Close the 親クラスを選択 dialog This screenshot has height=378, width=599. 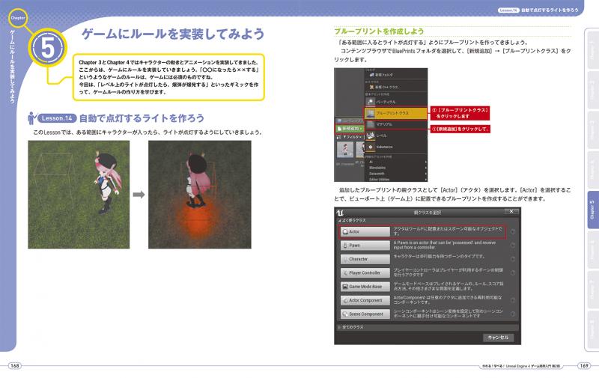tap(511, 212)
